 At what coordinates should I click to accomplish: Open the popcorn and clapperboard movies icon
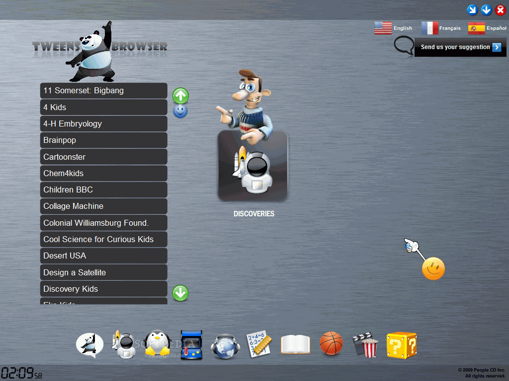365,345
